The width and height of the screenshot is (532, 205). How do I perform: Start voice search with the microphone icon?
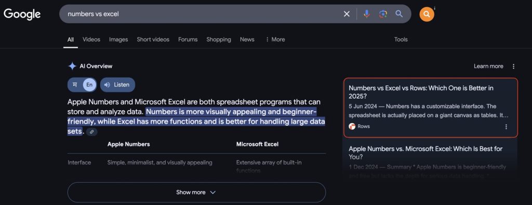pos(366,14)
